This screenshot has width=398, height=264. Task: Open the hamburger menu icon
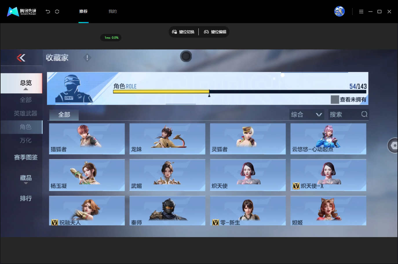pos(361,12)
